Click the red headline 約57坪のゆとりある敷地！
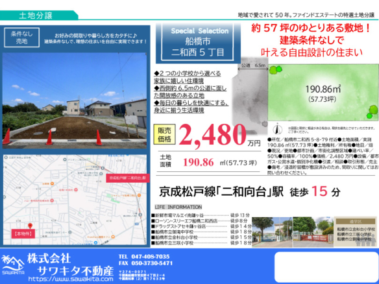 [x=311, y=29]
